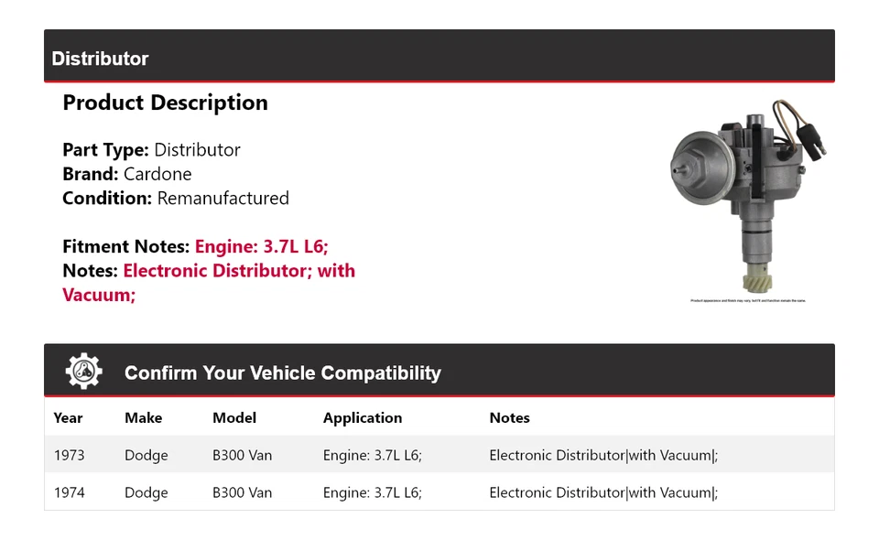Click the Condition: Remanufactured line
879x540 pixels.
click(176, 198)
